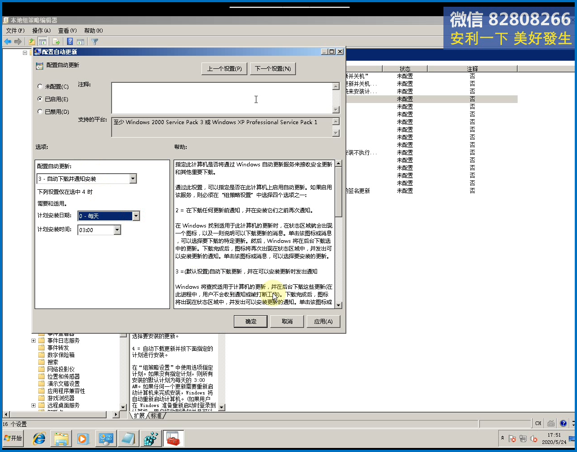Select the 已启用 radio button
Image resolution: width=577 pixels, height=452 pixels.
point(40,99)
